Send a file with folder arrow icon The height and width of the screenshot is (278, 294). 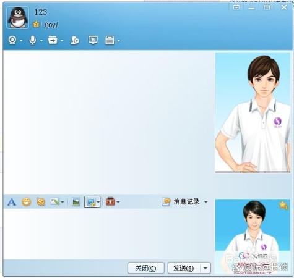[x=53, y=40]
